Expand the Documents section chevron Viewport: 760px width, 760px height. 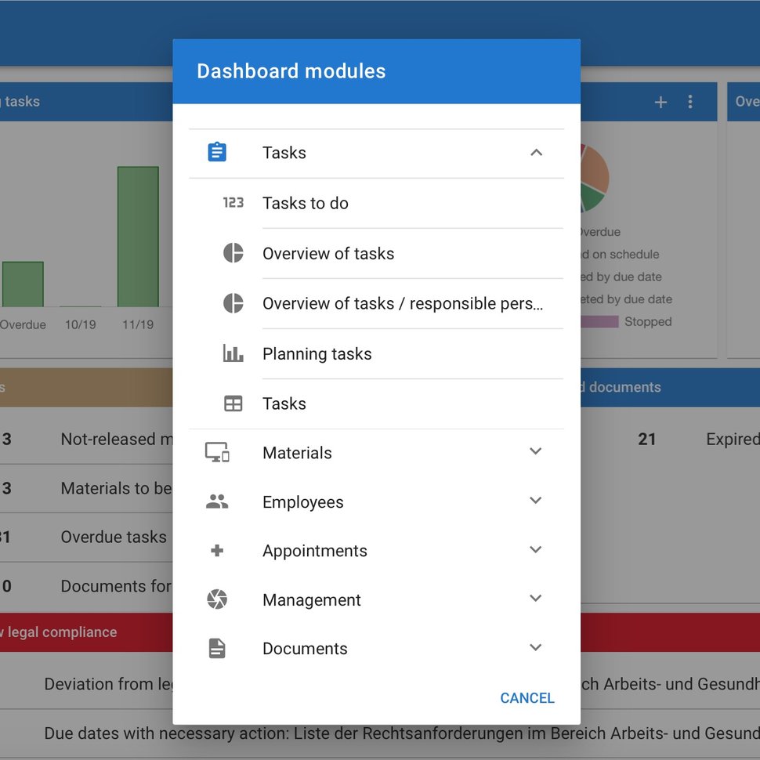point(536,647)
